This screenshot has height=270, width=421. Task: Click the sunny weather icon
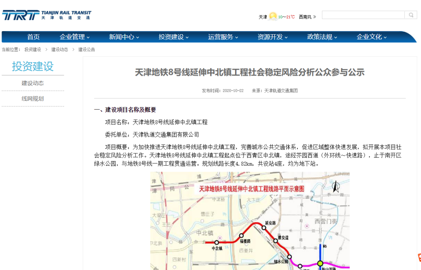tap(273, 17)
